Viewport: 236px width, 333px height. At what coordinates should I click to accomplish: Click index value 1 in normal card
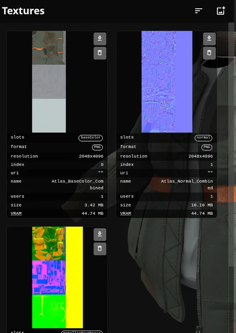tap(212, 165)
